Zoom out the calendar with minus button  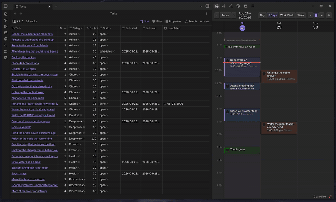click(310, 15)
